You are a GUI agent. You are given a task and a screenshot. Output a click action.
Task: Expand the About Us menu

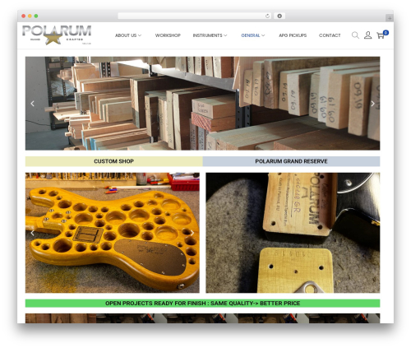click(128, 35)
